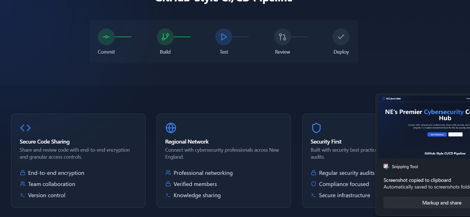
Task: Click the terminal icon beside Version control
Action: coord(23,195)
